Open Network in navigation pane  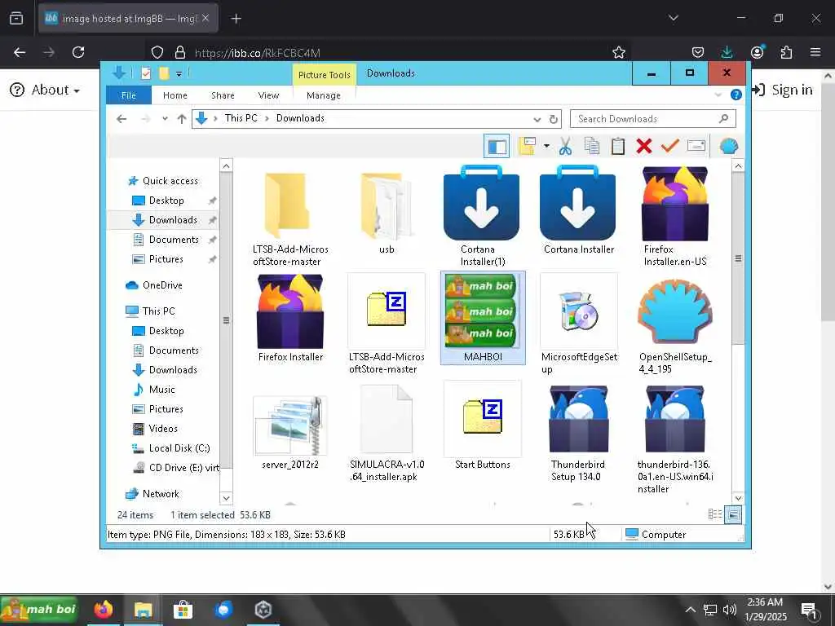click(152, 494)
